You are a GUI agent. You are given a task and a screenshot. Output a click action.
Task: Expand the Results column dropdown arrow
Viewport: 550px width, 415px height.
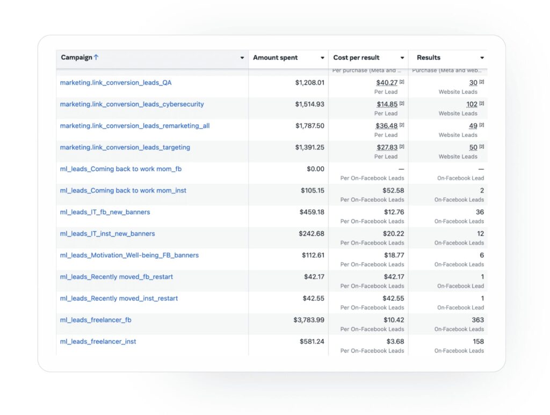482,58
